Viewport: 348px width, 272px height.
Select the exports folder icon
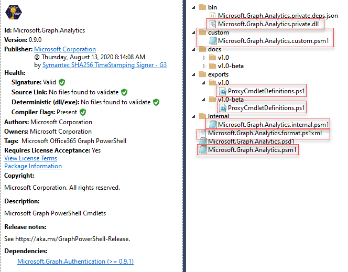point(202,74)
